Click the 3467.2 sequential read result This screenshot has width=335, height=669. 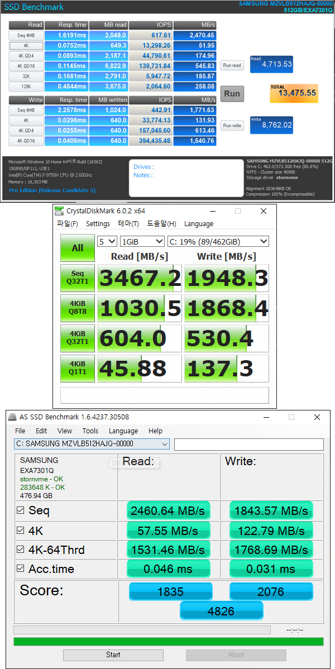click(x=140, y=278)
